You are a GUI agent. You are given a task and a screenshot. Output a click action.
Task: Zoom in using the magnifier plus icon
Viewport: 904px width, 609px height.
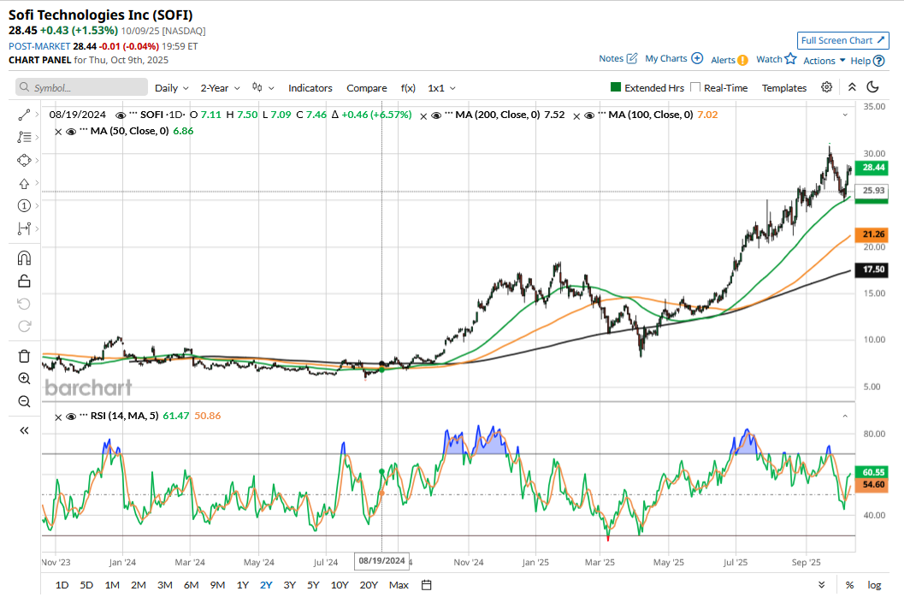(24, 379)
